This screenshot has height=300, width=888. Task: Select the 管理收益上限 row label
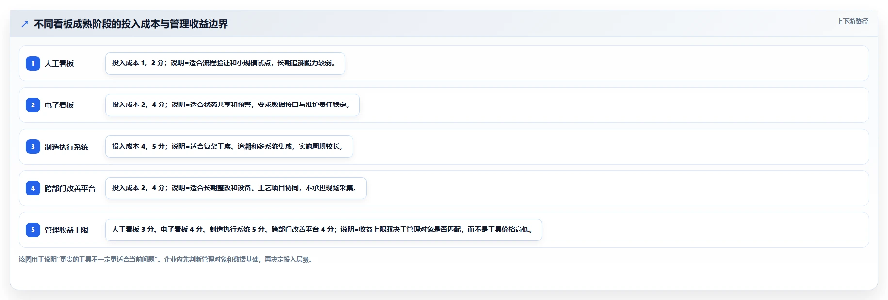[x=66, y=230]
